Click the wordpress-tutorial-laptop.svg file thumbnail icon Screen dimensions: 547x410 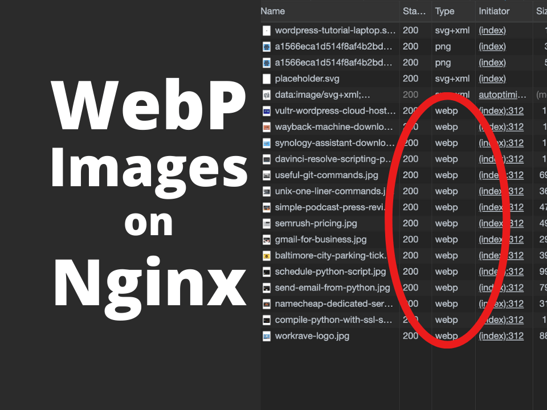pos(266,30)
